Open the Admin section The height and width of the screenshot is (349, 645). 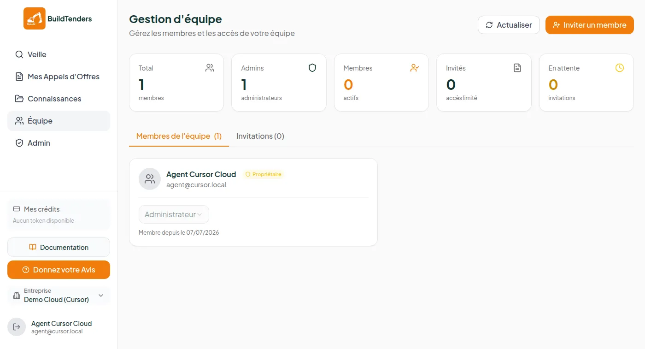tap(59, 143)
